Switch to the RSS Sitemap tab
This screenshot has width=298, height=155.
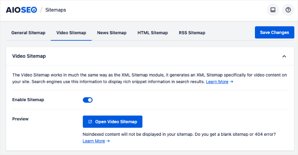(x=192, y=33)
